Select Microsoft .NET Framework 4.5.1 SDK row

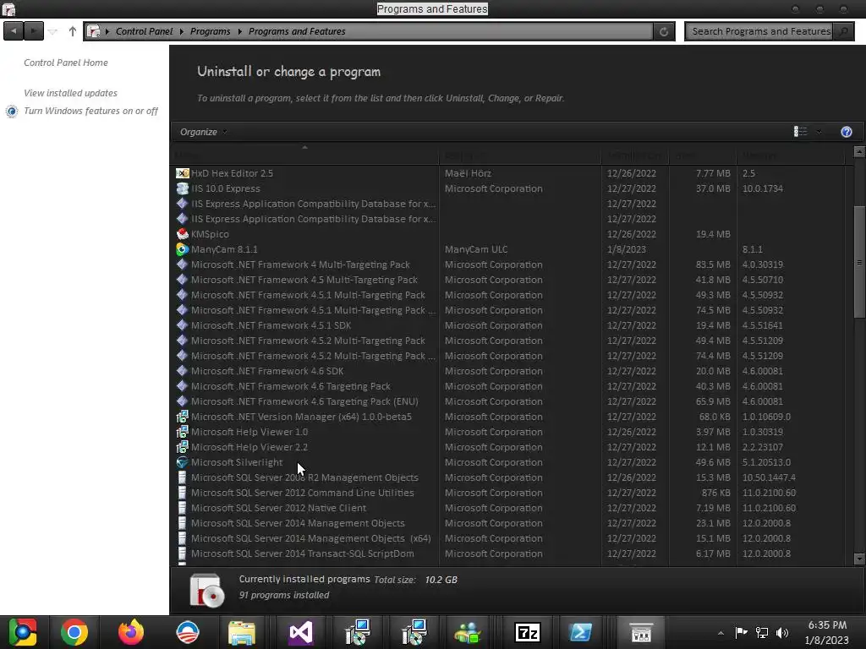pyautogui.click(x=271, y=325)
